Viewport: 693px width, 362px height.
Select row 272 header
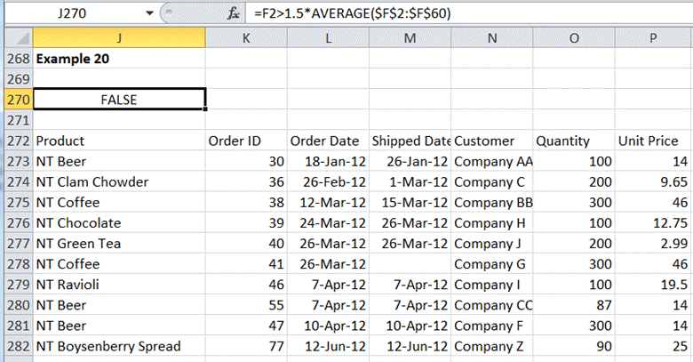tap(16, 141)
